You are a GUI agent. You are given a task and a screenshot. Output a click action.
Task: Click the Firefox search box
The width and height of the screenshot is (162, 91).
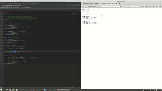pyautogui.click(x=132, y=6)
